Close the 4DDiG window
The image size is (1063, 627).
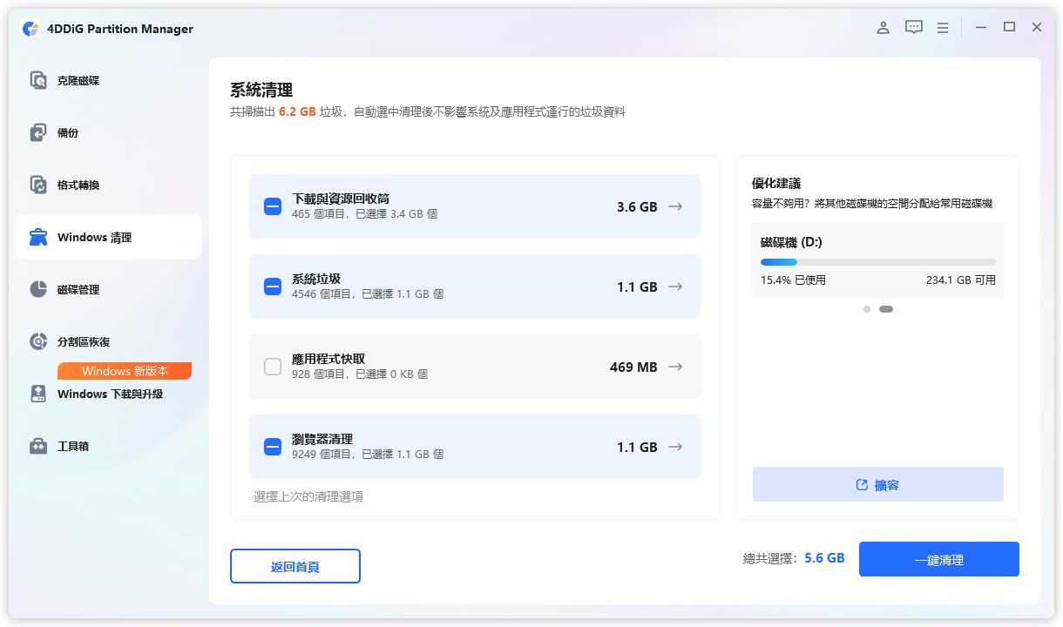click(1037, 28)
